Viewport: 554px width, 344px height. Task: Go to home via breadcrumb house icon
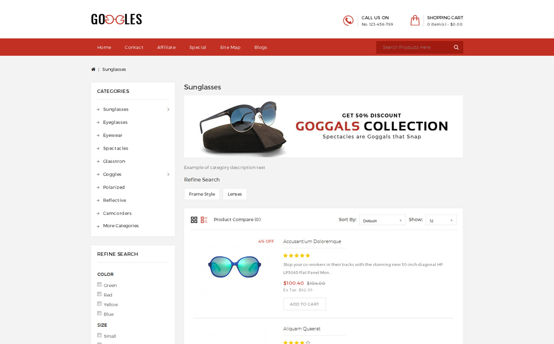pos(93,69)
